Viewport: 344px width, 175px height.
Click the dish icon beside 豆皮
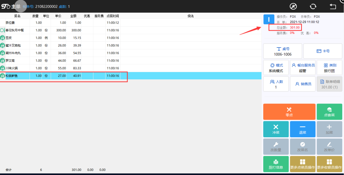pyautogui.click(x=3, y=38)
